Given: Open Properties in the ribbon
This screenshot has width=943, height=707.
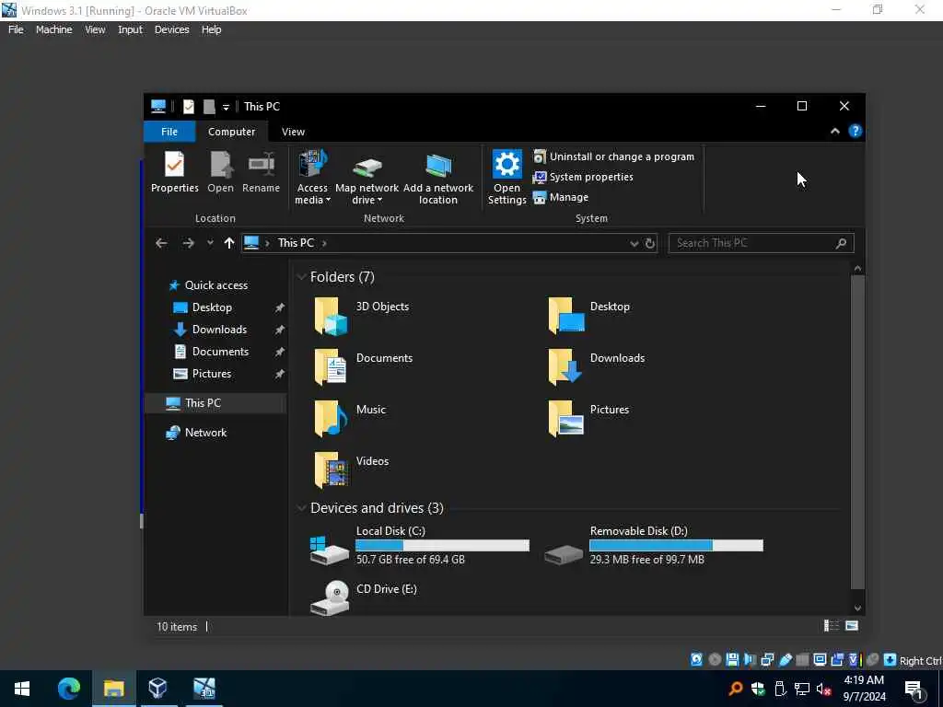Looking at the screenshot, I should coord(174,172).
